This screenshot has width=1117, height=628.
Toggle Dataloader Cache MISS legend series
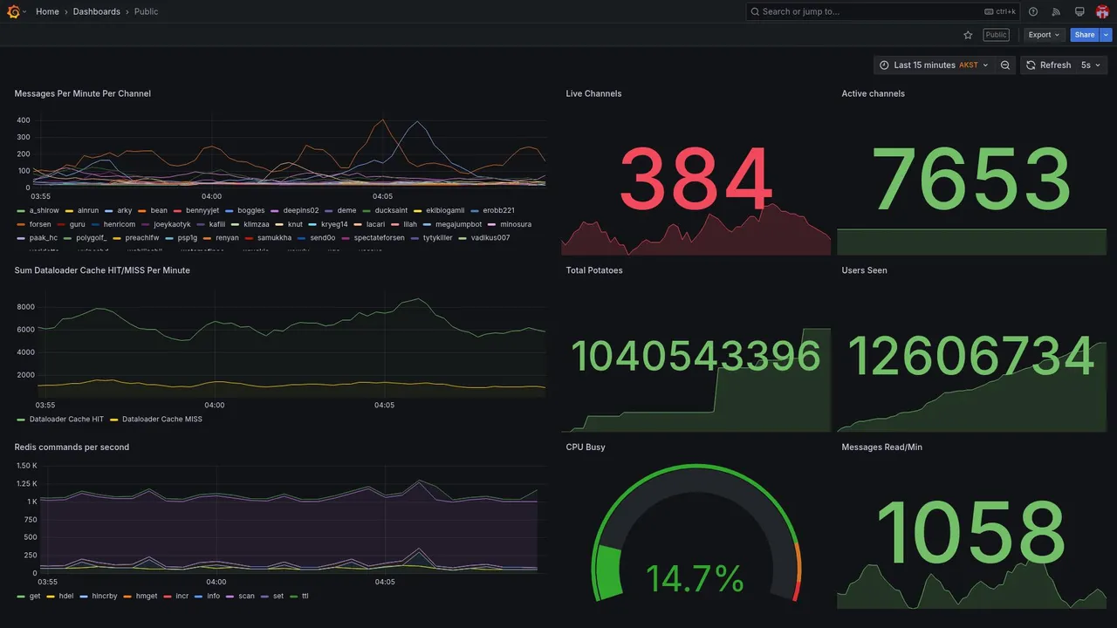(162, 420)
